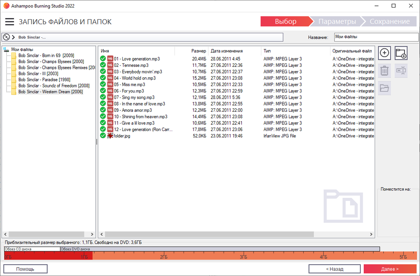This screenshot has height=276, width=420.
Task: Click the green check of 07 - Sing my song
Action: 103,97
